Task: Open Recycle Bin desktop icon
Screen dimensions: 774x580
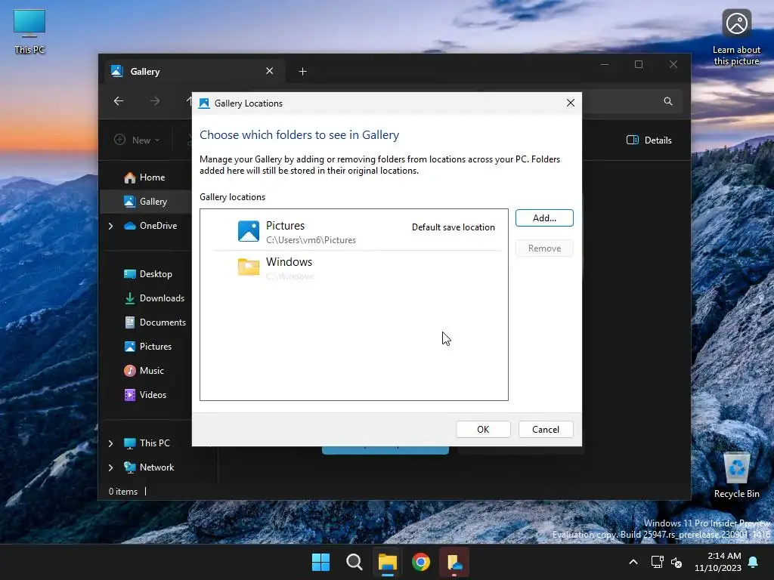Action: pyautogui.click(x=736, y=474)
